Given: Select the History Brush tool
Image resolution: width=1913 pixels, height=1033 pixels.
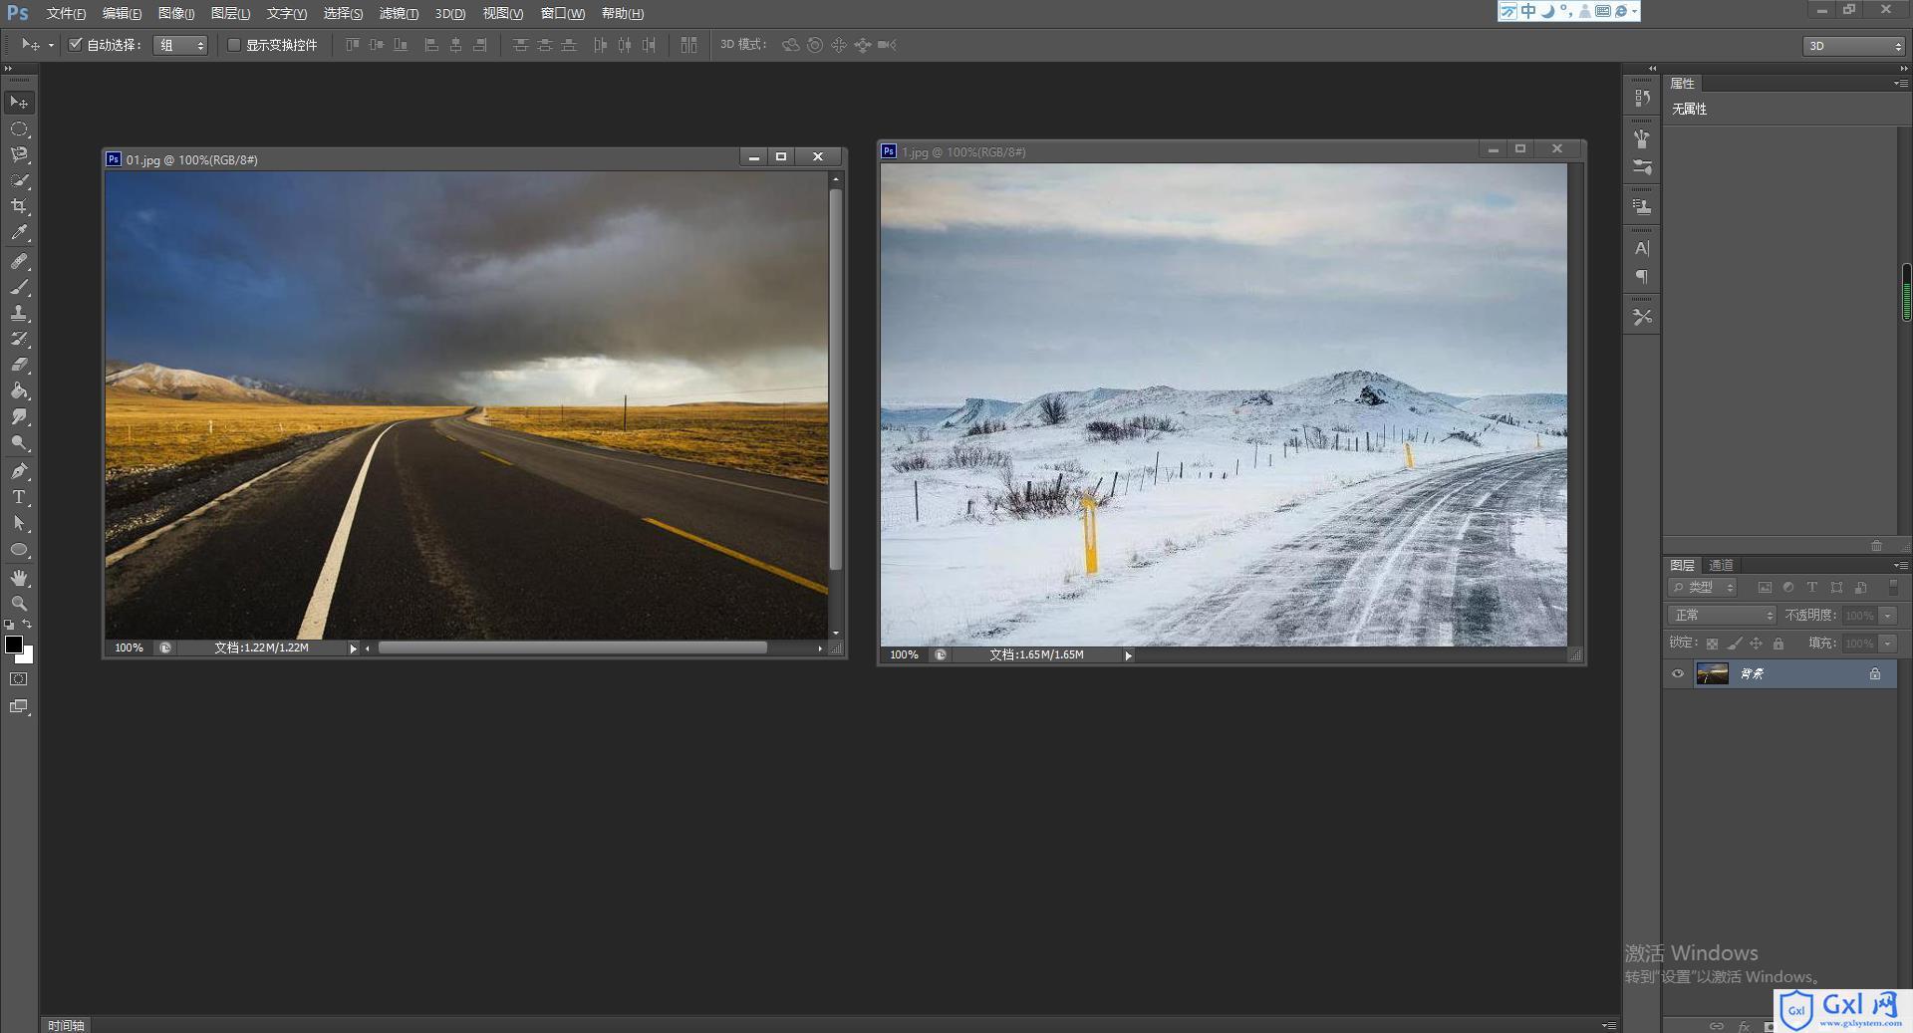Looking at the screenshot, I should coord(19,339).
